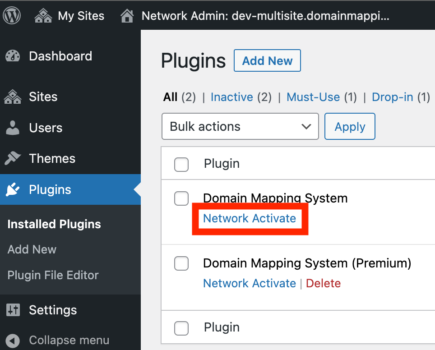The height and width of the screenshot is (350, 435).
Task: Open Plugin File Editor submenu item
Action: pyautogui.click(x=53, y=275)
